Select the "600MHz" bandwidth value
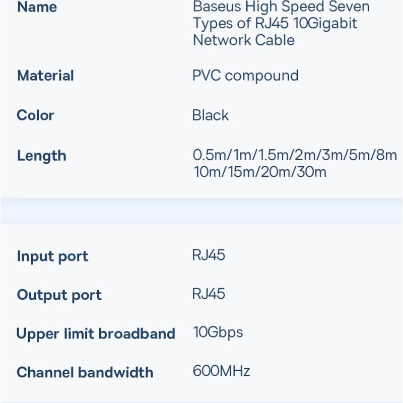The image size is (403, 403). click(x=221, y=372)
